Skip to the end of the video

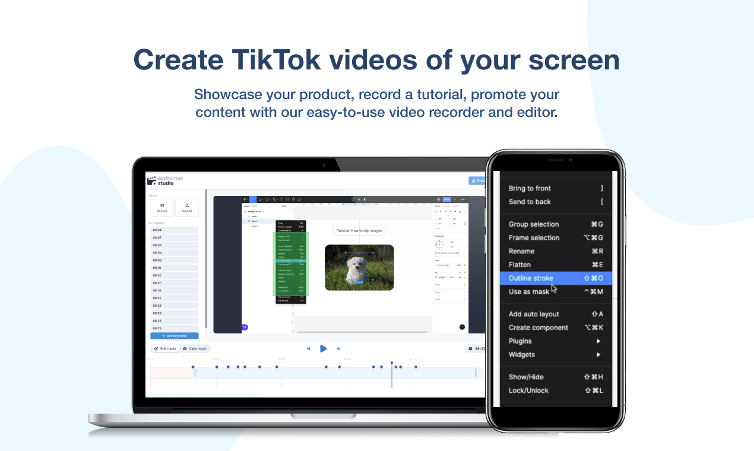coord(339,349)
